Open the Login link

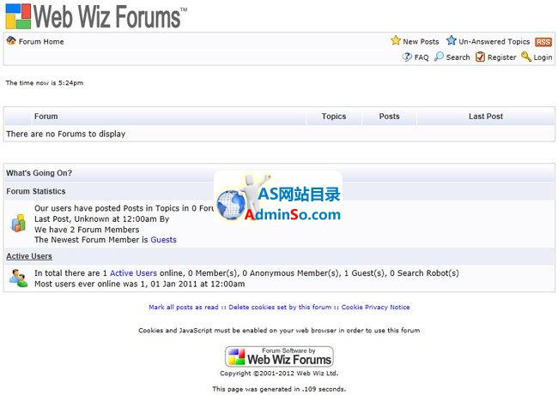543,57
